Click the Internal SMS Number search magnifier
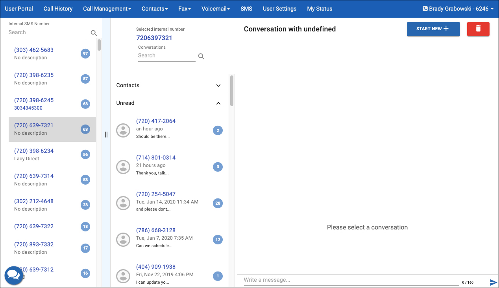Viewport: 499px width, 288px height. [x=94, y=33]
